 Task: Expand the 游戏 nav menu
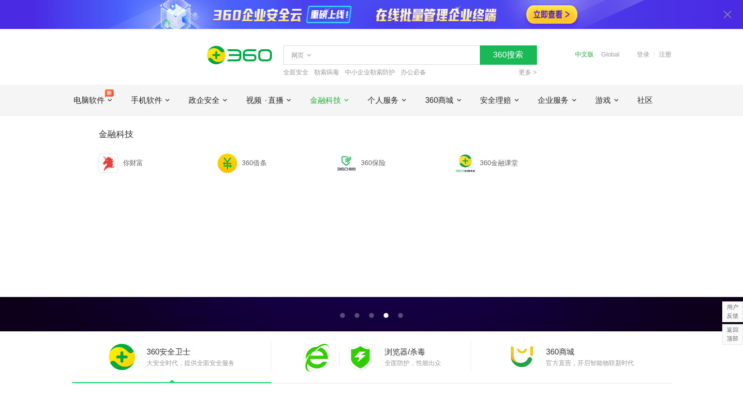(x=607, y=100)
